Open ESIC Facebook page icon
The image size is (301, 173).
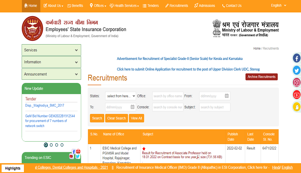pos(296,58)
